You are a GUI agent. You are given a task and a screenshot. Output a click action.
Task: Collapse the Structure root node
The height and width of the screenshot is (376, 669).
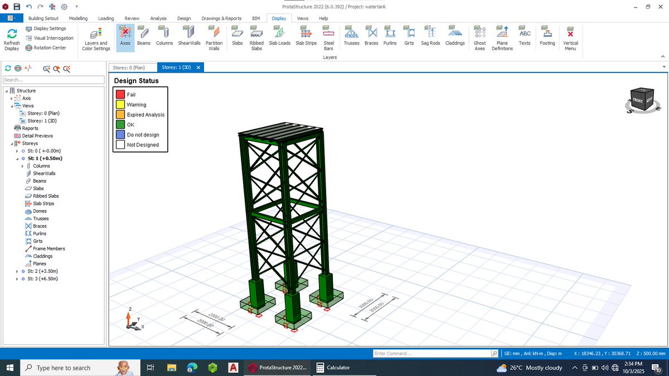(x=6, y=91)
